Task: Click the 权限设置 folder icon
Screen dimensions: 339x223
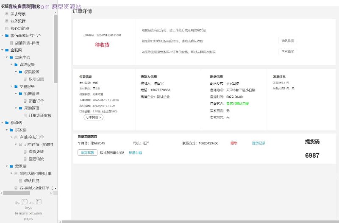Action: pos(20,72)
